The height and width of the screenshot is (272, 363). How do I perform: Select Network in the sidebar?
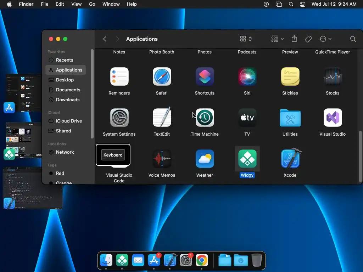[66, 152]
